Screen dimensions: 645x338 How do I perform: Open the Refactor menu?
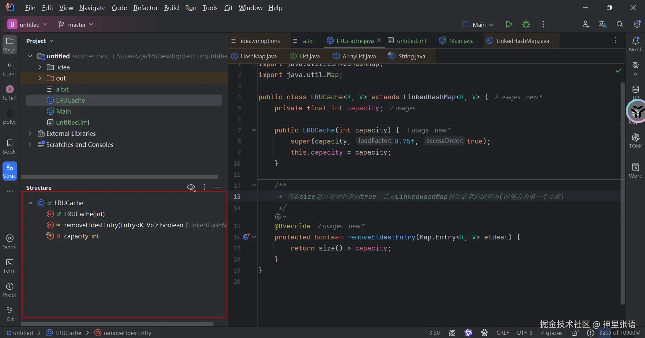(145, 8)
